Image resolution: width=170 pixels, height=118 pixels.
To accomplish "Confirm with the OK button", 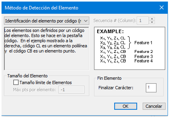I will point(125,106).
